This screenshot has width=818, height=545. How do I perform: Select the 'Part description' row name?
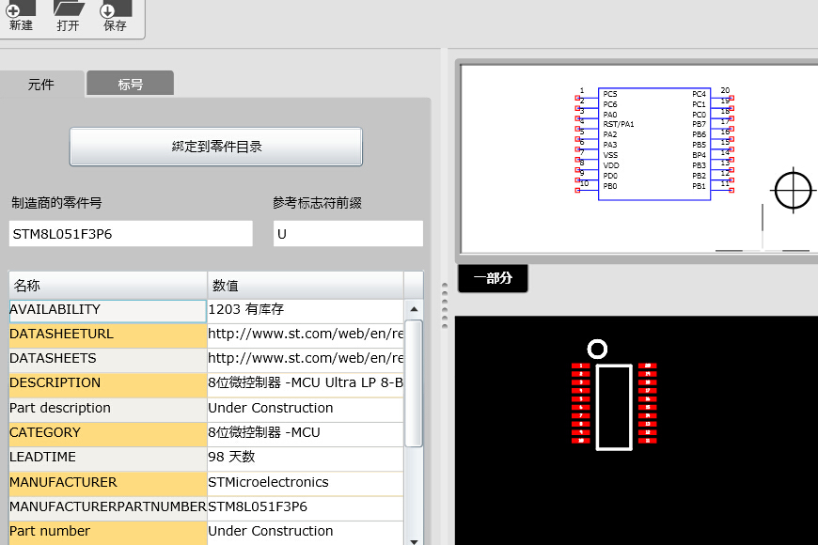(108, 410)
